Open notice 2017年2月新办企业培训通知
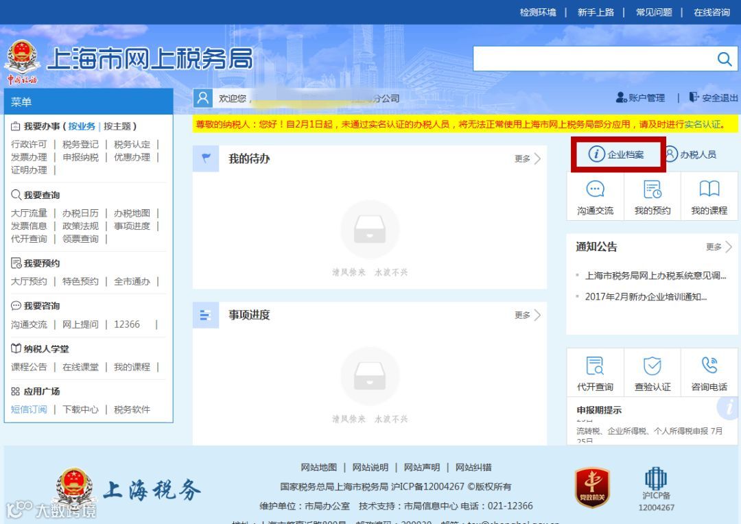Viewport: 741px width, 524px height. (x=646, y=297)
